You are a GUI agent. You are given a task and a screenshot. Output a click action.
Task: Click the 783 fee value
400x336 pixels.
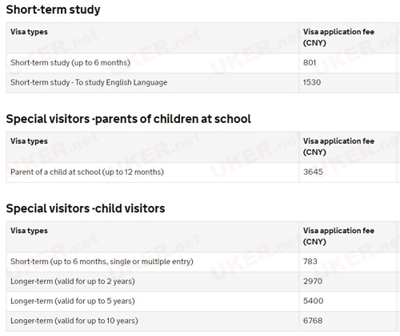pyautogui.click(x=310, y=262)
